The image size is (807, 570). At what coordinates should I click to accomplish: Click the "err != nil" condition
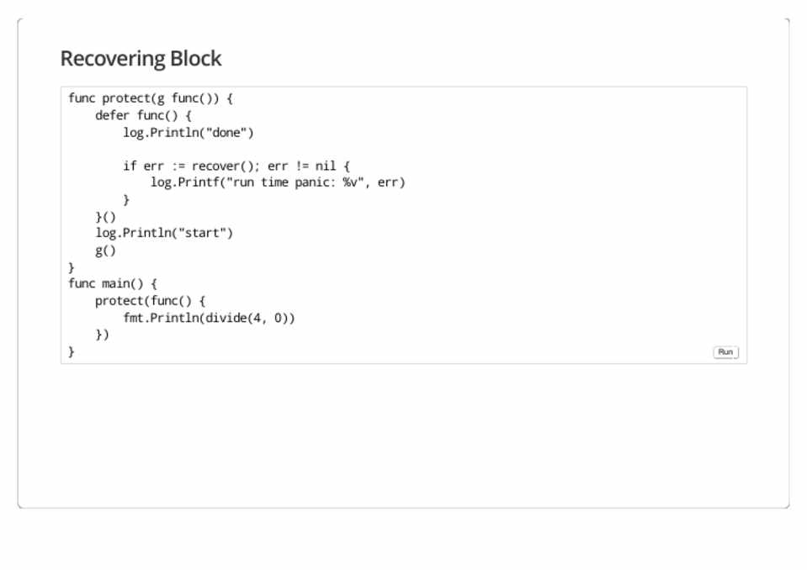click(x=301, y=166)
